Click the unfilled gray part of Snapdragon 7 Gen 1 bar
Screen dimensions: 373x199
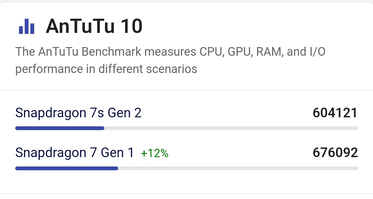238,168
